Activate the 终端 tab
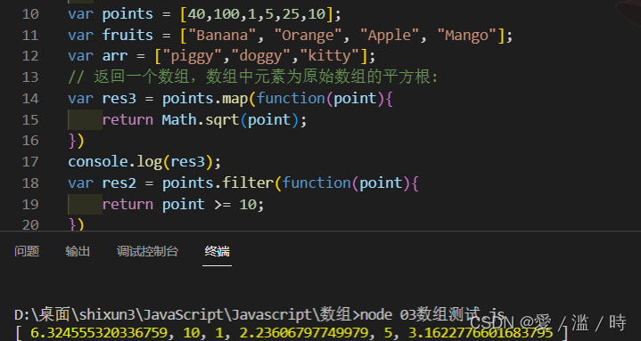Viewport: 641px width, 341px height. click(x=217, y=251)
